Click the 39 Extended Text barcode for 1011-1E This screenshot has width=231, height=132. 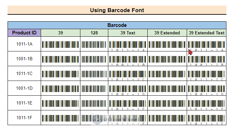coord(206,105)
